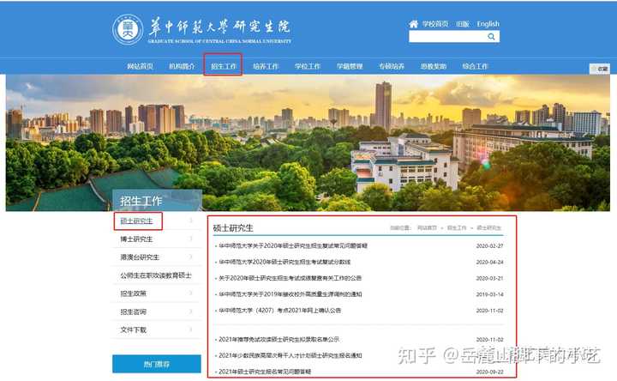Open 华中师范大学（4207）考点2021年网上确认公告
This screenshot has width=617, height=381.
coord(279,311)
